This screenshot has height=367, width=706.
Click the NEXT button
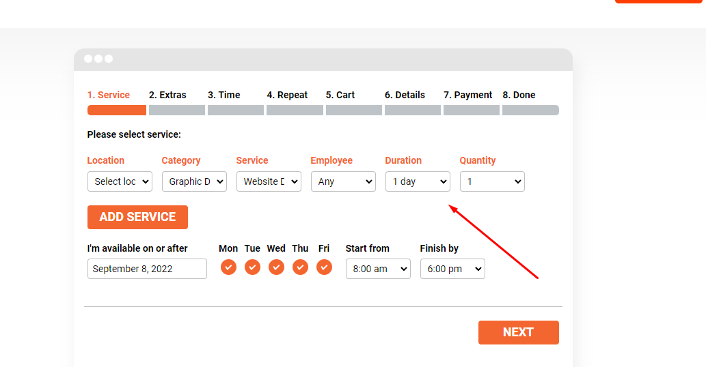[518, 332]
